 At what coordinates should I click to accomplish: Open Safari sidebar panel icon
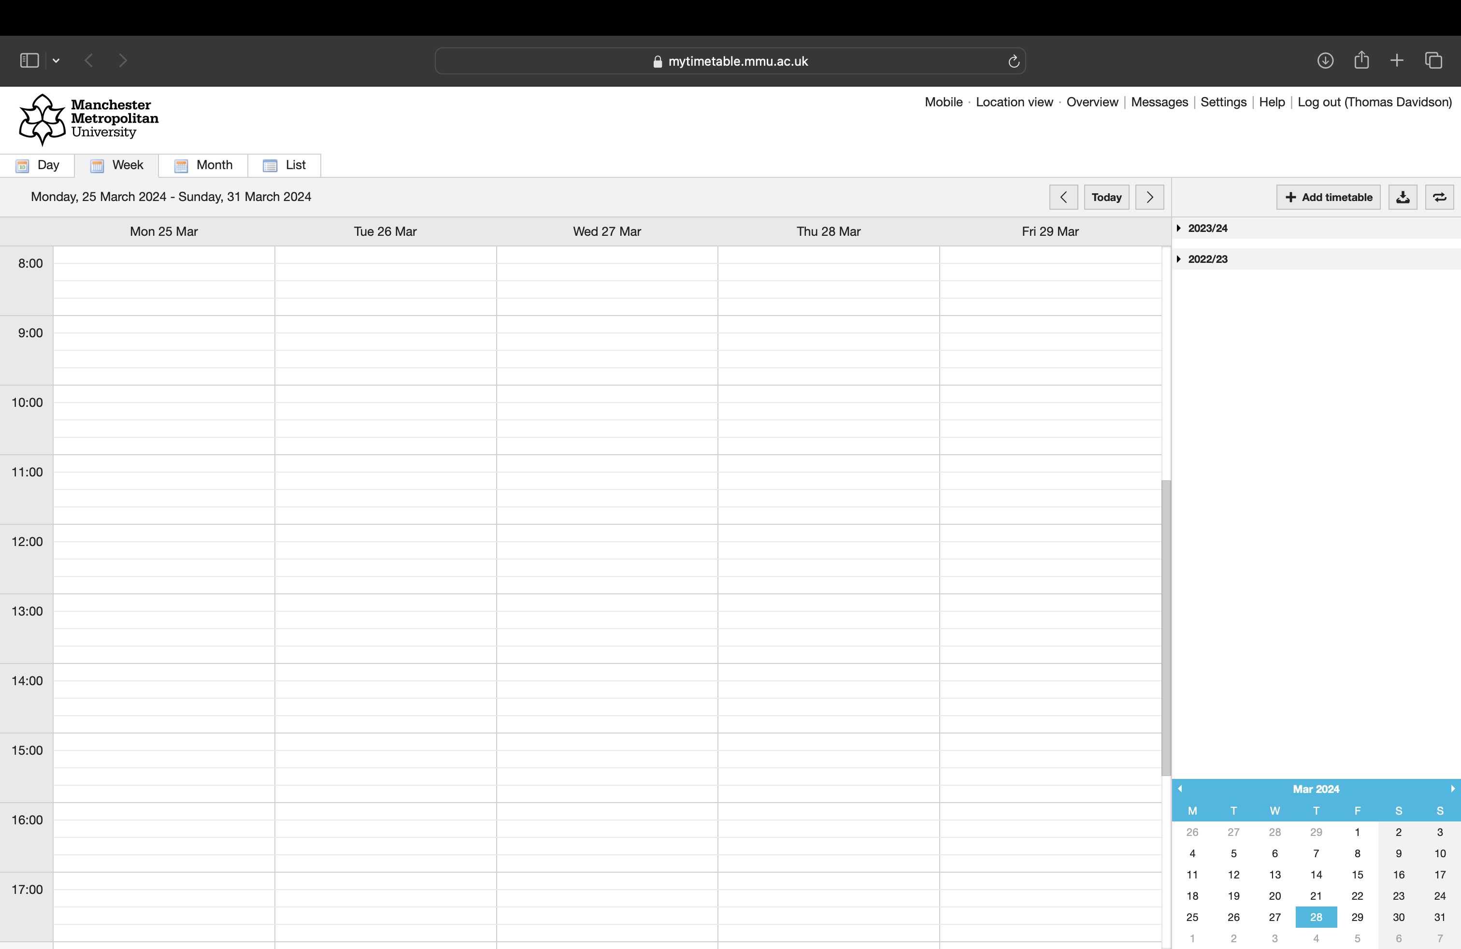coord(29,60)
